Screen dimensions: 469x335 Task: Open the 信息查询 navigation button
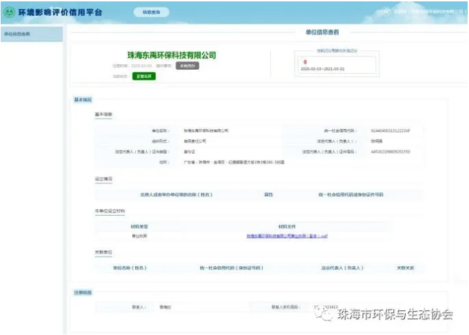pyautogui.click(x=151, y=12)
